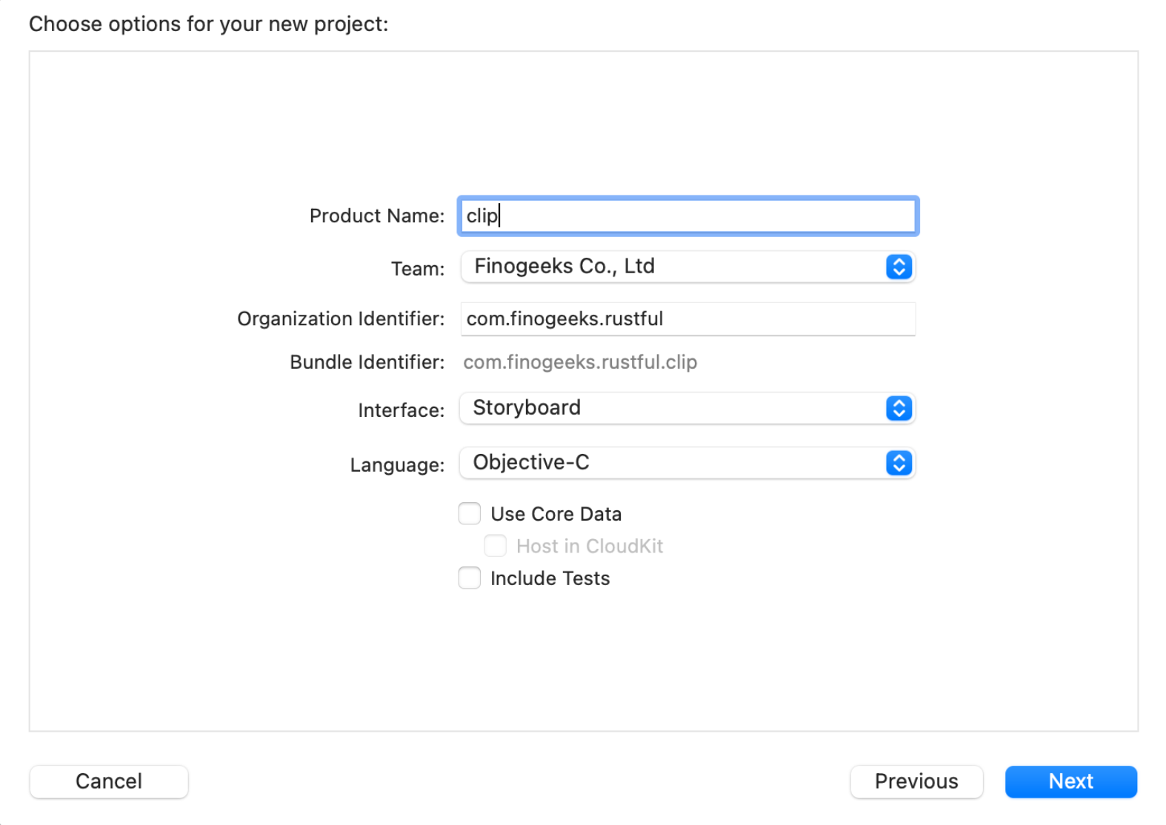The width and height of the screenshot is (1166, 825).
Task: Click the com.finogeeks.rustful.clip bundle identifier text
Action: (x=580, y=362)
